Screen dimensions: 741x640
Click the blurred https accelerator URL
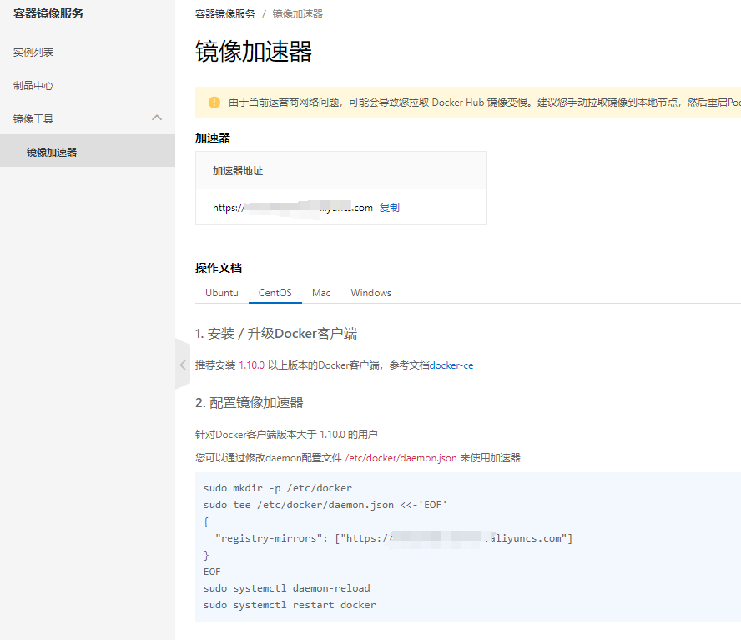point(293,208)
